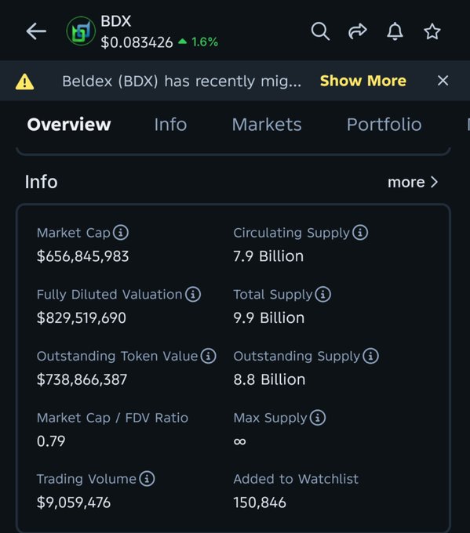Show Outstanding Supply info tooltip
470x533 pixels.
(x=370, y=356)
